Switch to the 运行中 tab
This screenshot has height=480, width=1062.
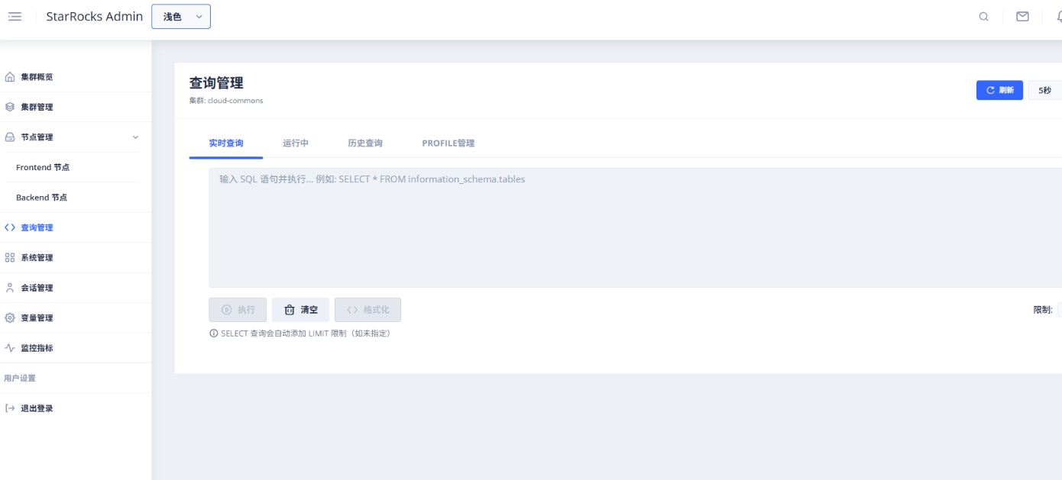pos(296,143)
